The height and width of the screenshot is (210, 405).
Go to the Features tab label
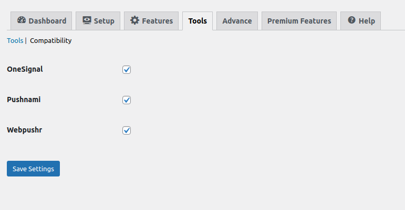coord(157,21)
